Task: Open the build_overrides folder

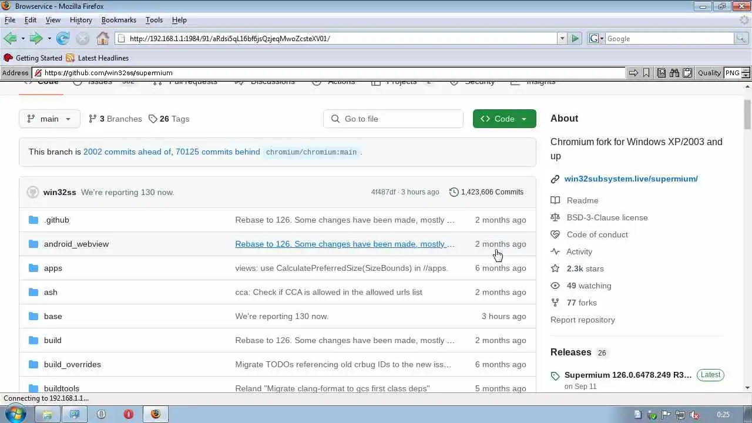Action: (72, 364)
